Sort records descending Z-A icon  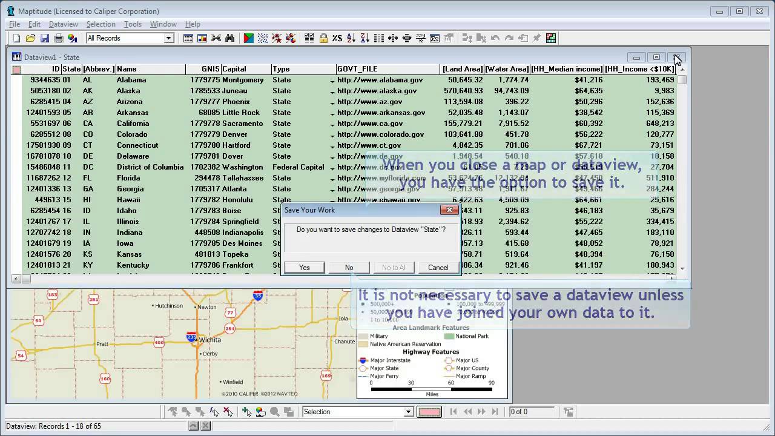click(365, 38)
